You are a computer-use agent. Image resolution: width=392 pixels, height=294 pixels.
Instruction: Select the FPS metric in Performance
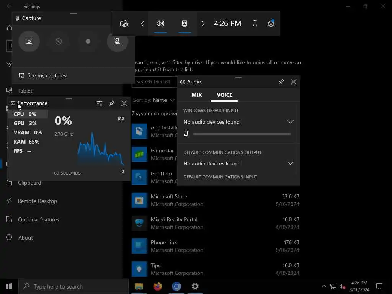[x=28, y=151]
